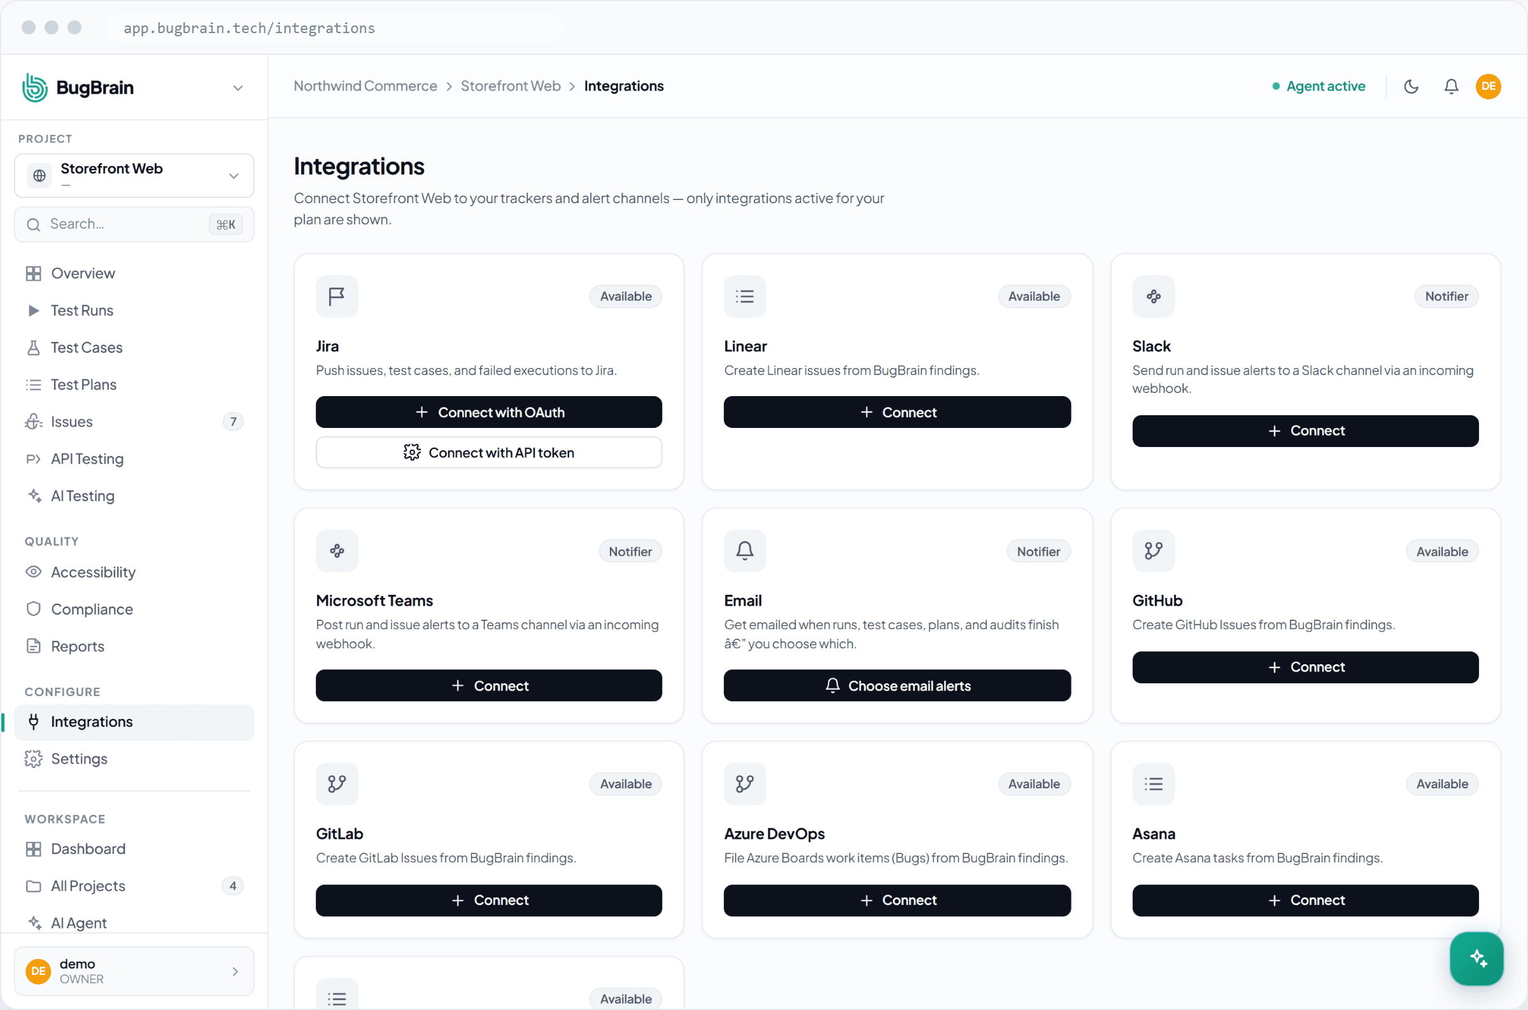Toggle dark mode with the moon icon
1528x1010 pixels.
tap(1411, 87)
